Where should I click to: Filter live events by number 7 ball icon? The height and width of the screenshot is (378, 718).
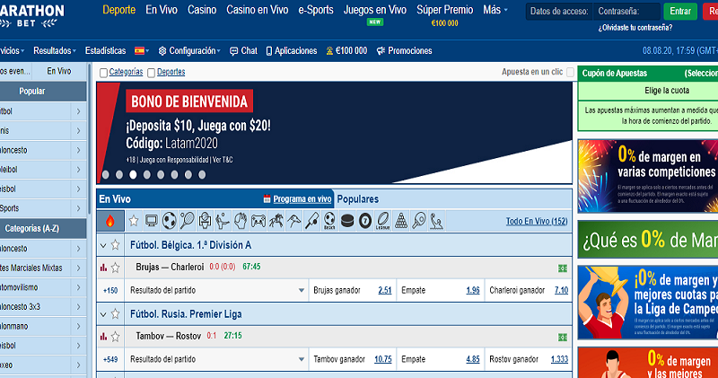[x=365, y=221]
